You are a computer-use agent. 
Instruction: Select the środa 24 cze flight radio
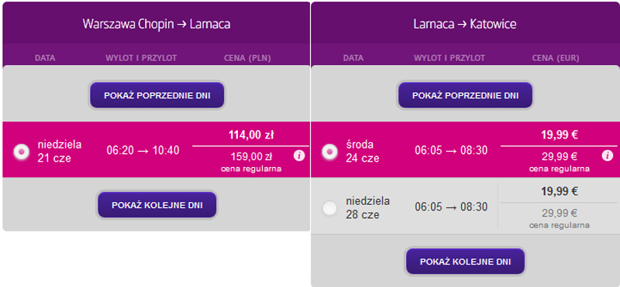[x=329, y=152]
